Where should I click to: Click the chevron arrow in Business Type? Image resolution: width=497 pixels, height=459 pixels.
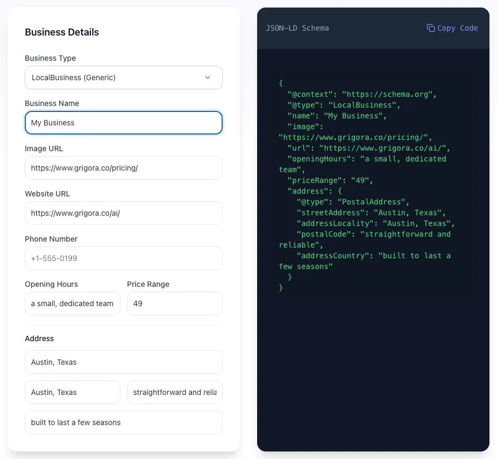(208, 77)
